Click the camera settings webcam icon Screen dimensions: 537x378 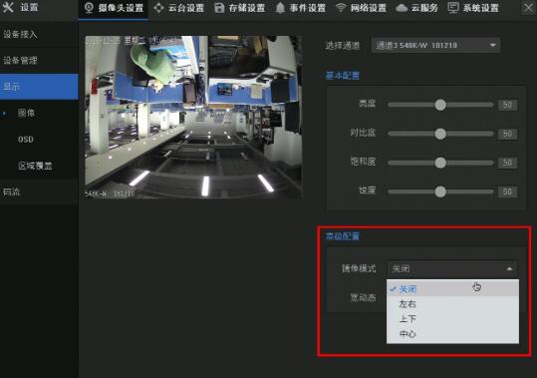pyautogui.click(x=89, y=8)
